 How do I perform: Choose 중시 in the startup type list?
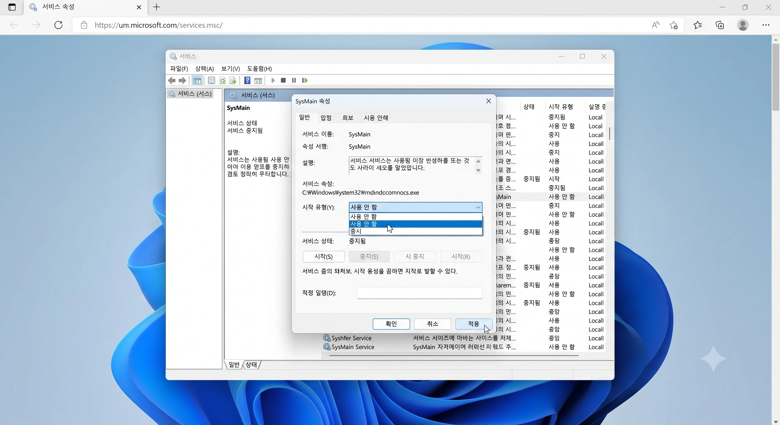tap(415, 231)
